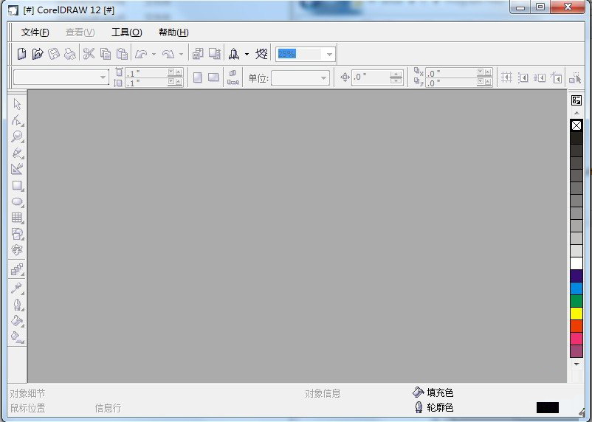This screenshot has width=592, height=422.
Task: Select the Eyedropper tool
Action: point(18,288)
